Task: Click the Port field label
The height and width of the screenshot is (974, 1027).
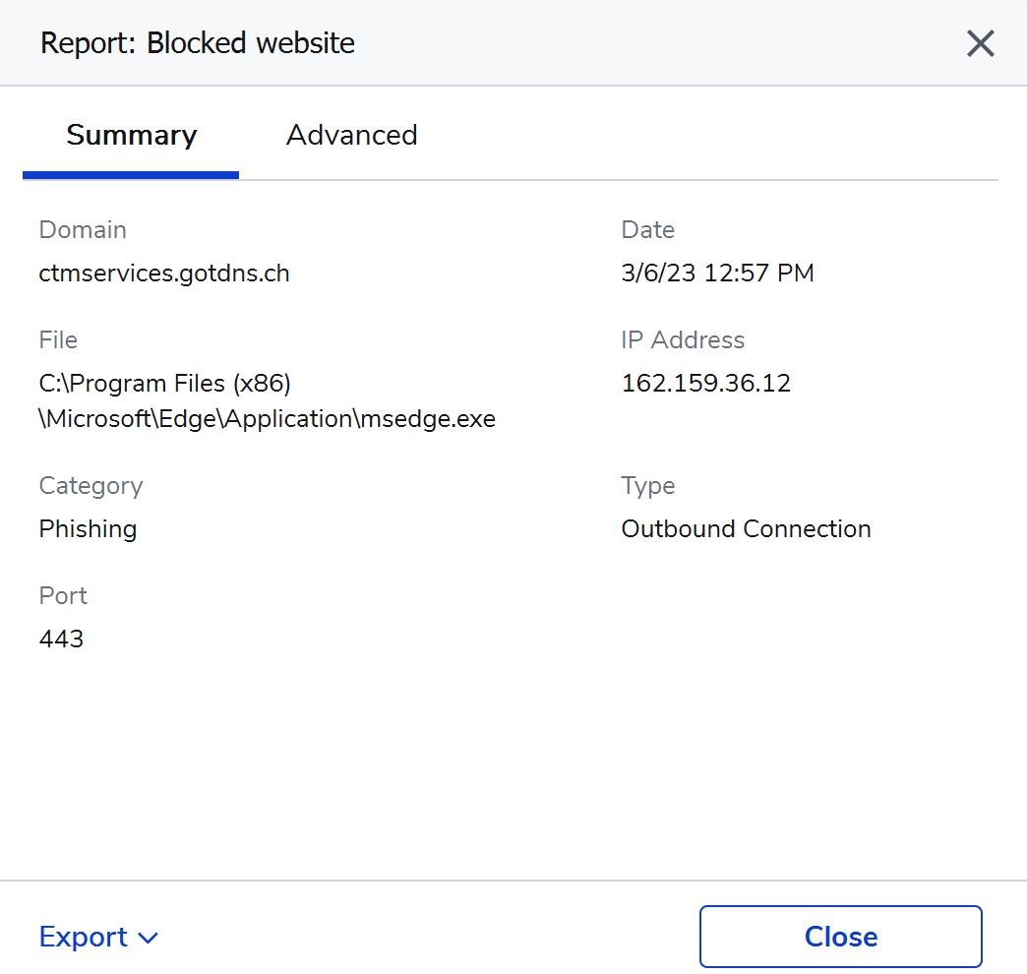Action: 63,595
